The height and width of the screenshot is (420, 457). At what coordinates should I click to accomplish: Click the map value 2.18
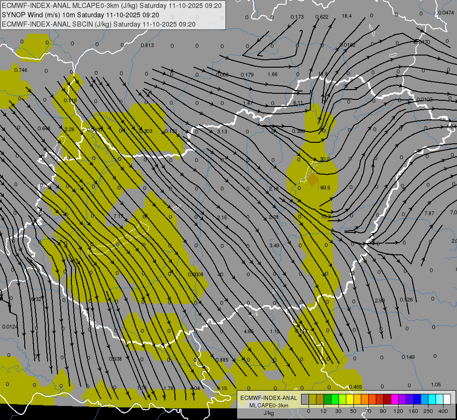pos(274,189)
